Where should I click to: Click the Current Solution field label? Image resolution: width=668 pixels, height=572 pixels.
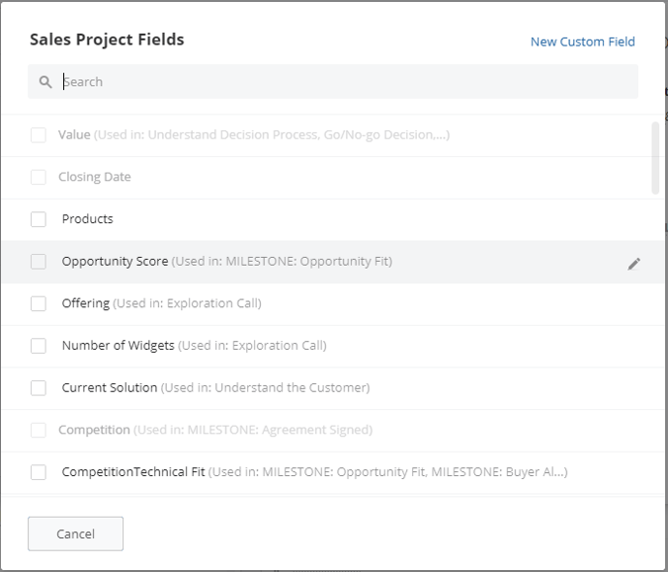pyautogui.click(x=110, y=387)
